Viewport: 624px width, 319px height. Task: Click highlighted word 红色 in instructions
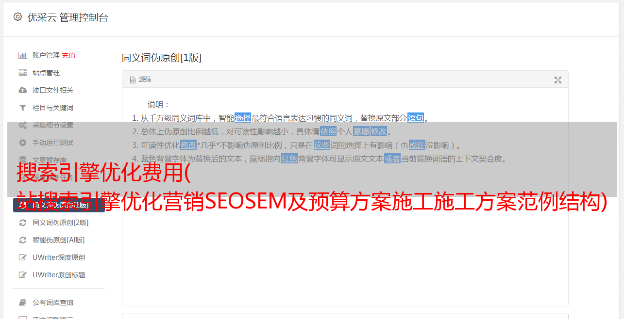(x=289, y=159)
